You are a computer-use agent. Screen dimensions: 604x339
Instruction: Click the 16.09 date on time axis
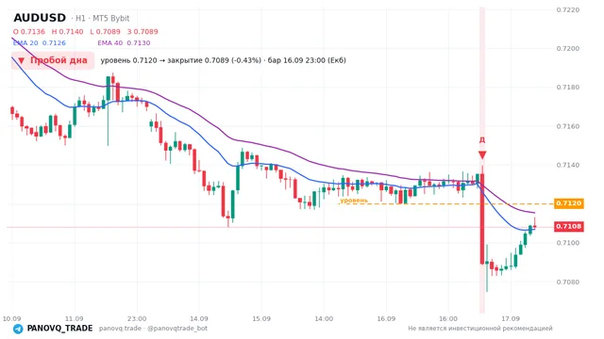386,318
